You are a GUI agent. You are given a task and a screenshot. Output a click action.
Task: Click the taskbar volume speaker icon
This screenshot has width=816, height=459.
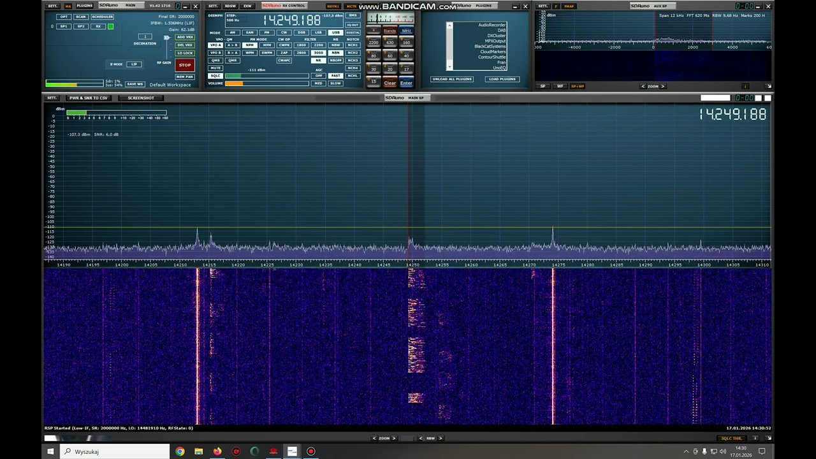pyautogui.click(x=723, y=451)
